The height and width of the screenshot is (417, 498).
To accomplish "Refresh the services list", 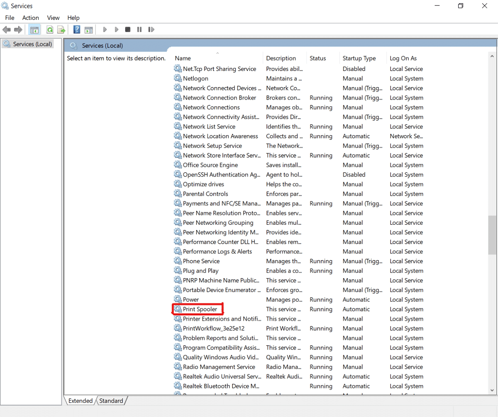I will pyautogui.click(x=50, y=29).
